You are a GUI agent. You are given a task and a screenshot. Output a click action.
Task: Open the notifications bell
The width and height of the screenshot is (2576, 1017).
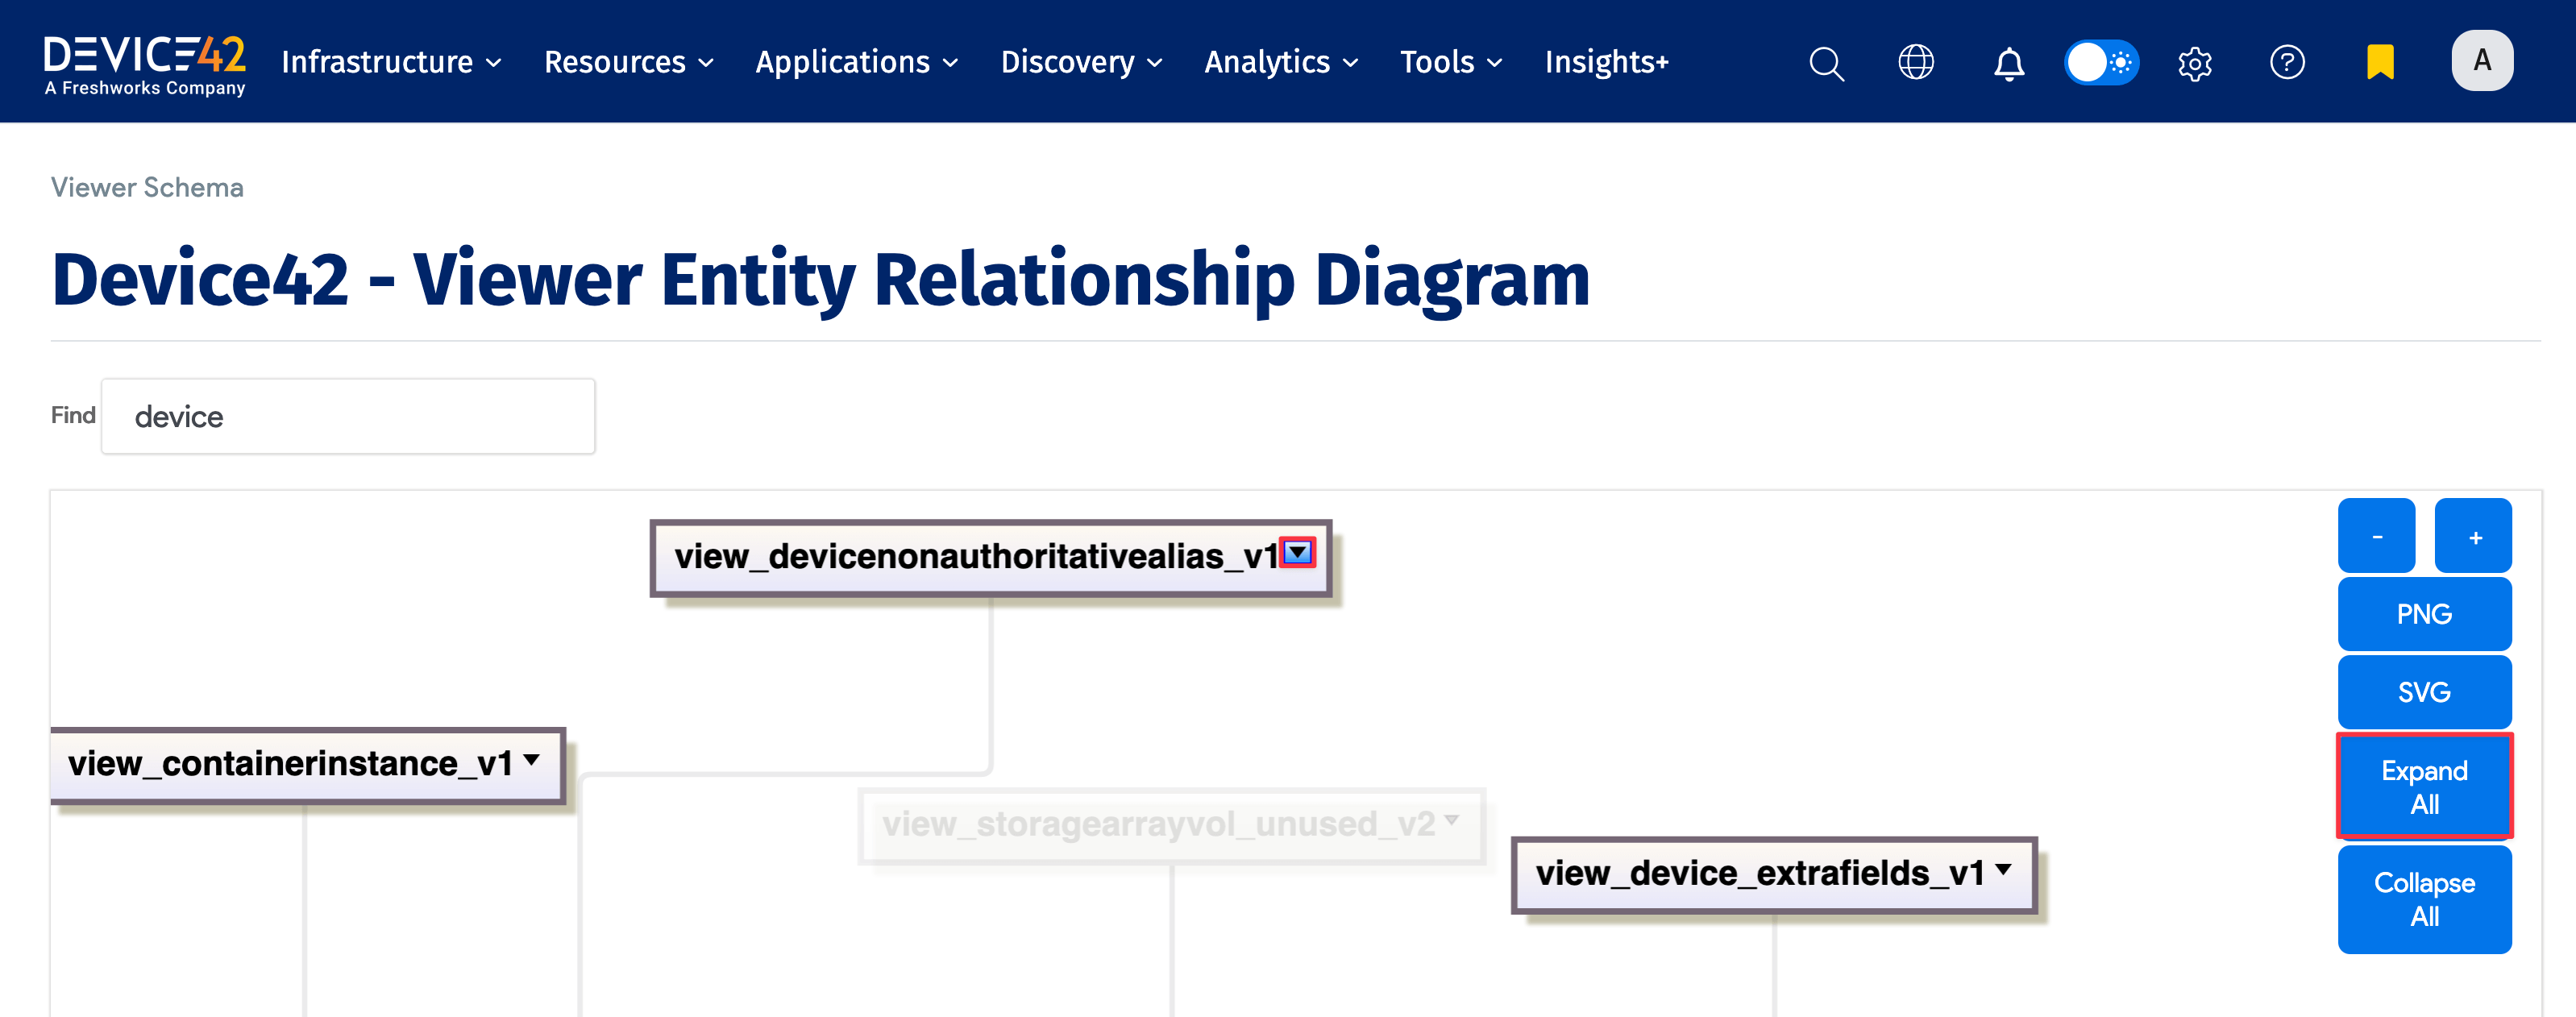pos(2008,63)
